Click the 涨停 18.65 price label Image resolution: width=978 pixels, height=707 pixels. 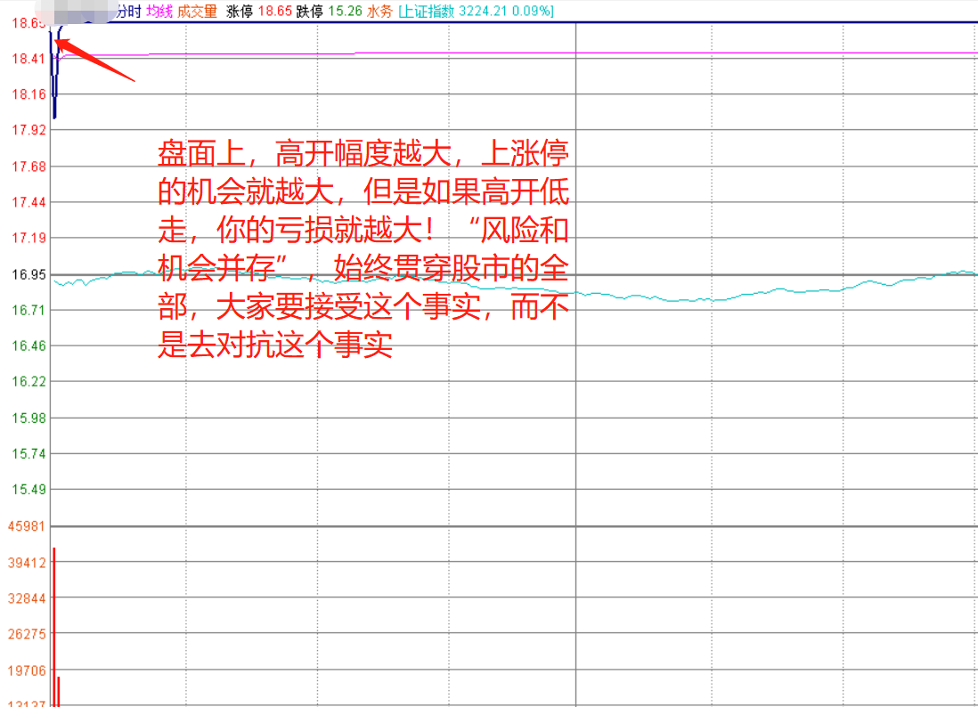click(259, 12)
